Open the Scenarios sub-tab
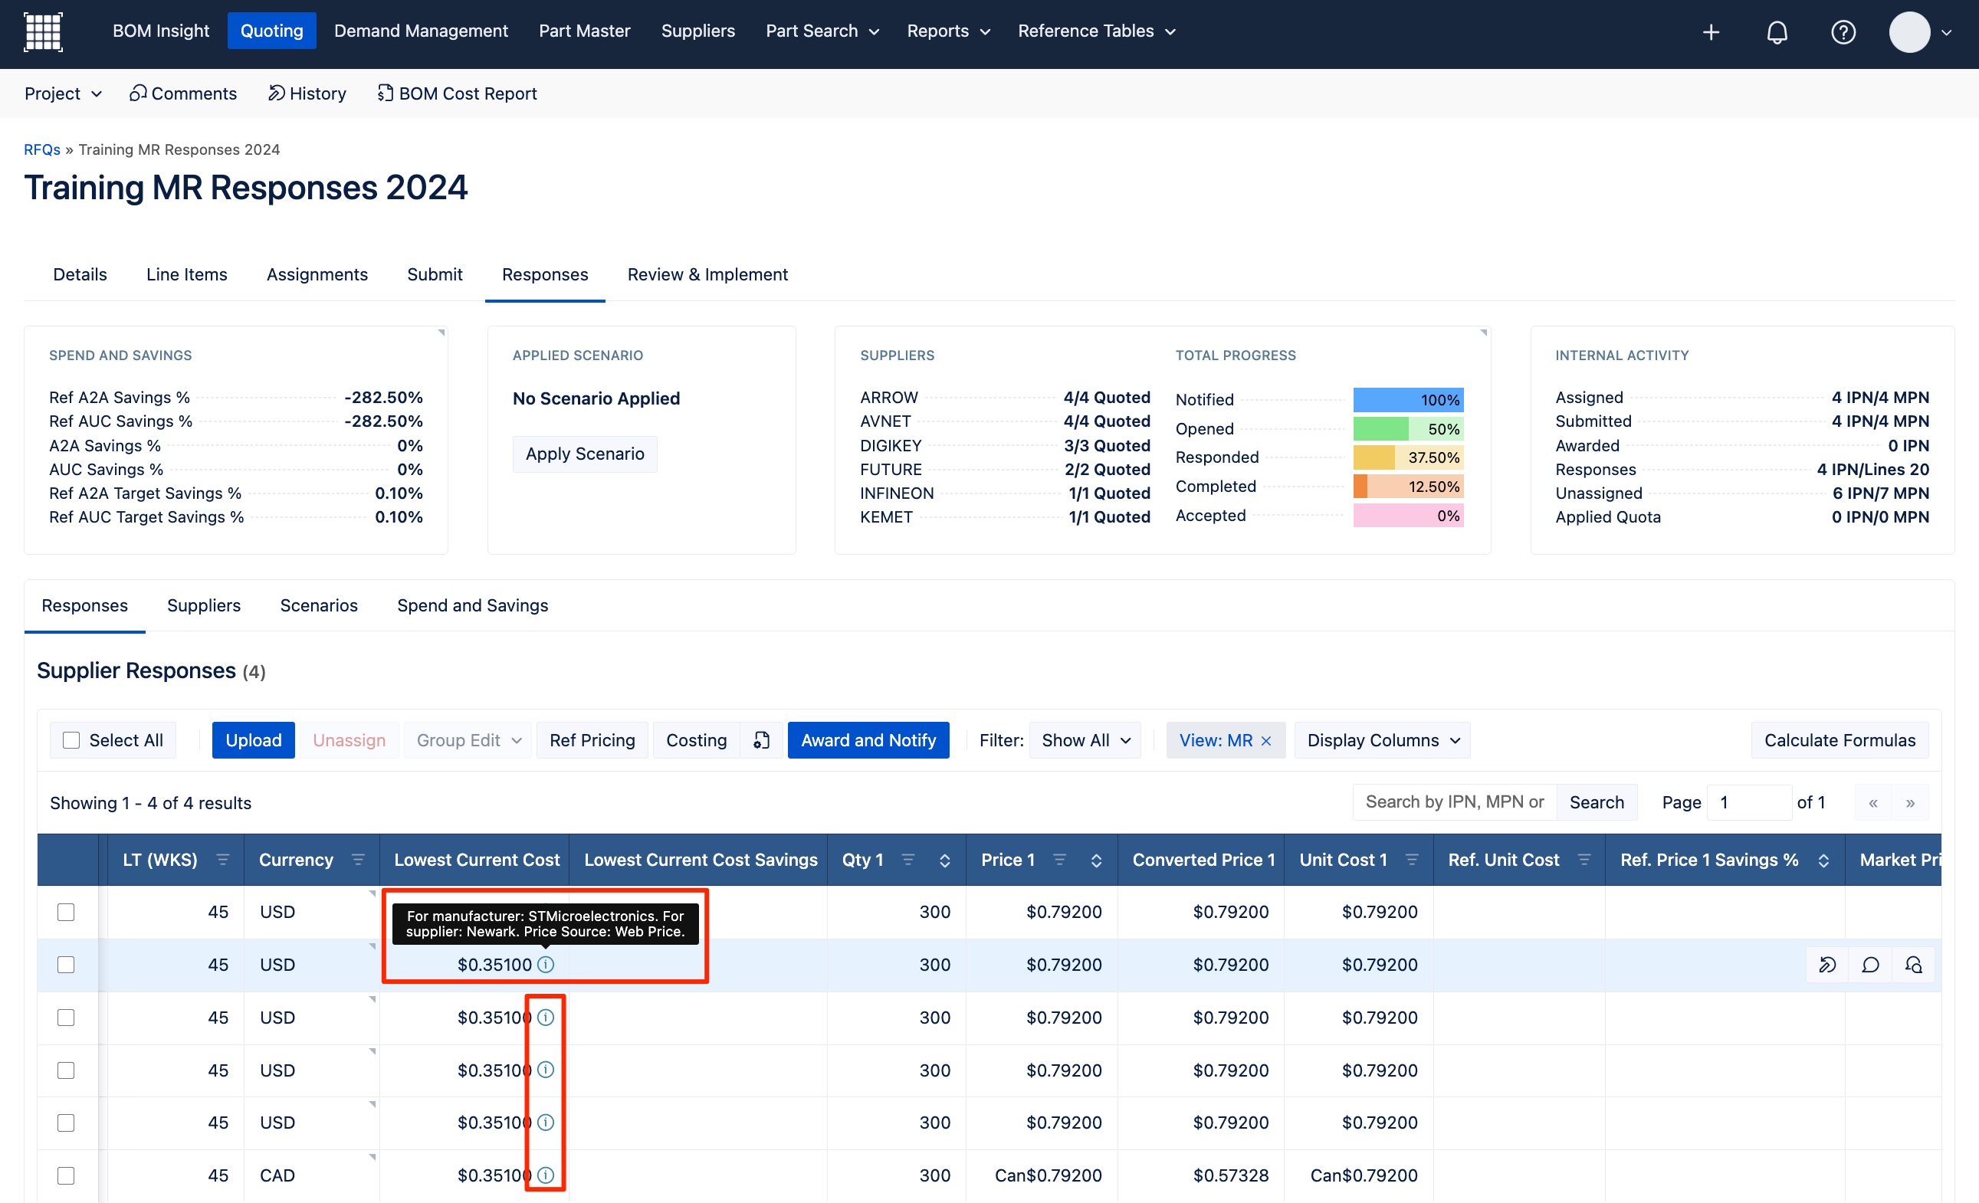 click(x=319, y=605)
